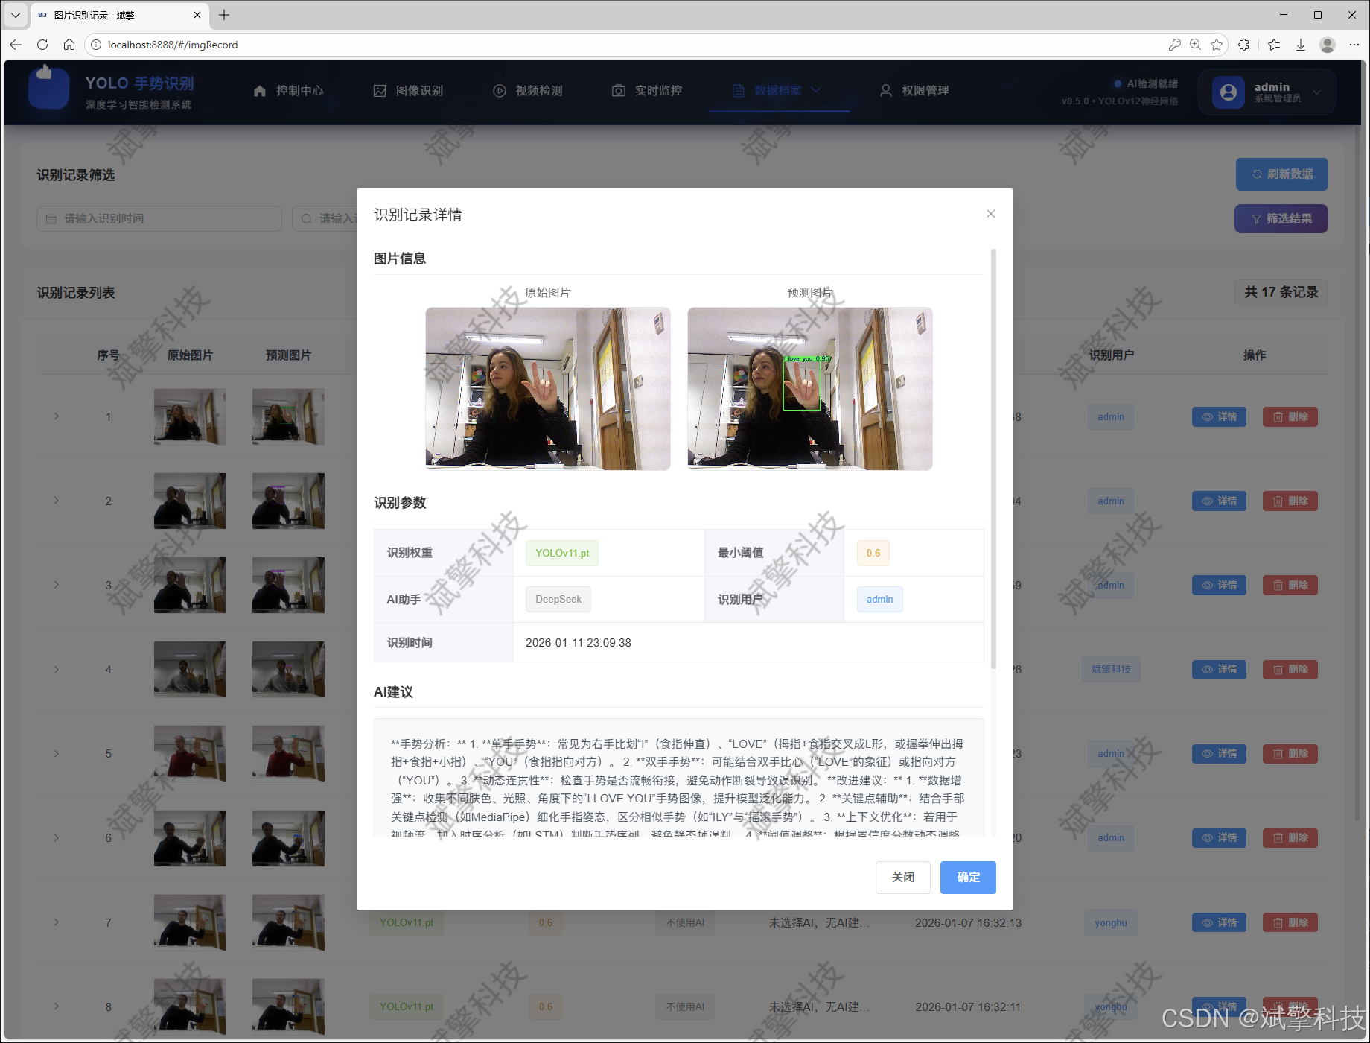Delete record row 6
Image resolution: width=1370 pixels, height=1043 pixels.
click(1290, 837)
